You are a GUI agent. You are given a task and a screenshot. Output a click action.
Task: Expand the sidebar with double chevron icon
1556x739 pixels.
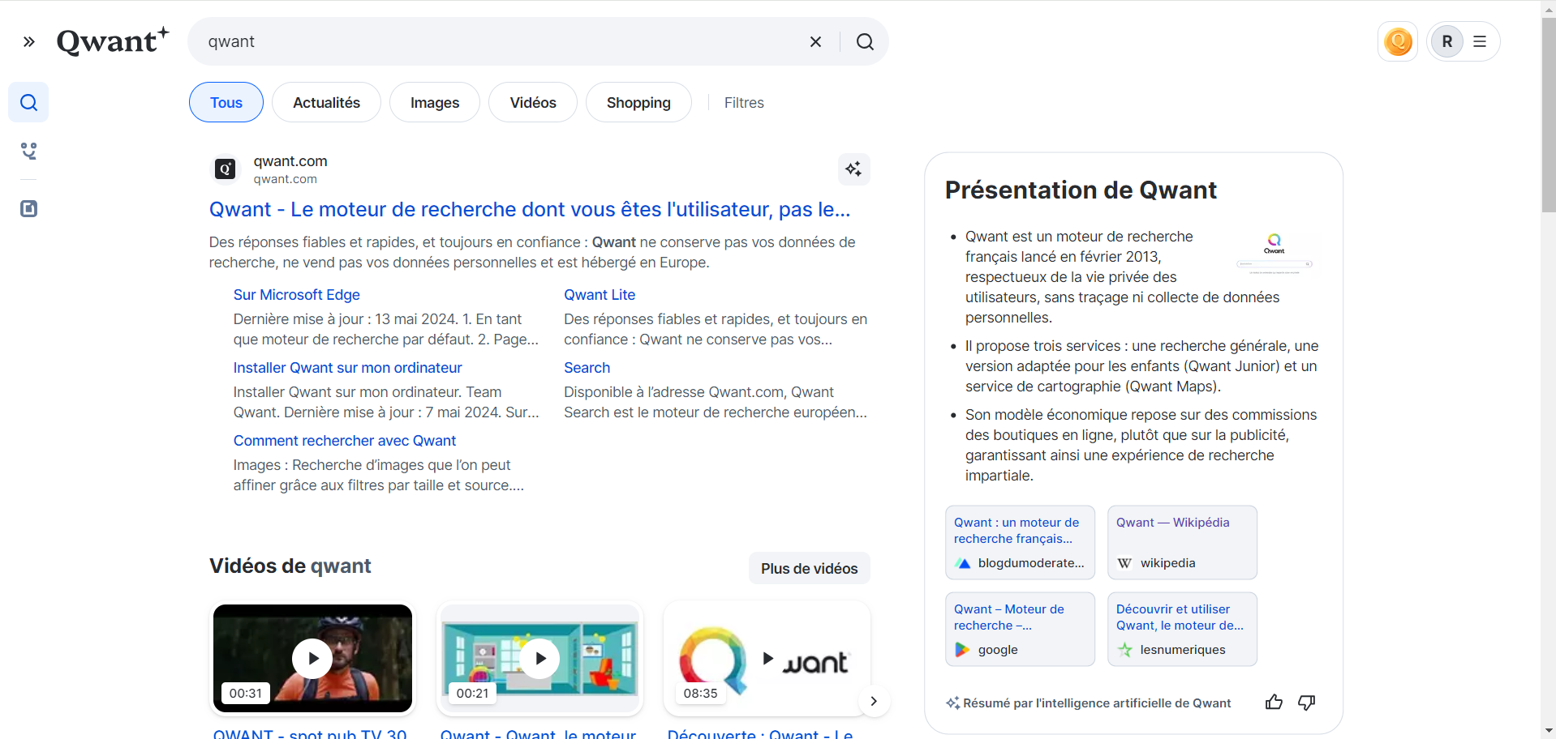point(29,41)
